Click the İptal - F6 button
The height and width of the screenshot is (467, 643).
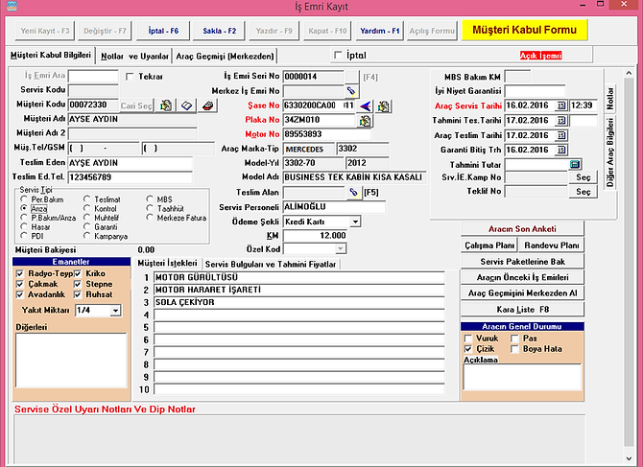tap(163, 31)
